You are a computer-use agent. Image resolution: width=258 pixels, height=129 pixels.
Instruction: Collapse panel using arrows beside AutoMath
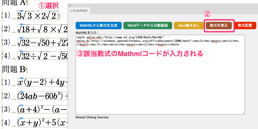pyautogui.click(x=71, y=11)
